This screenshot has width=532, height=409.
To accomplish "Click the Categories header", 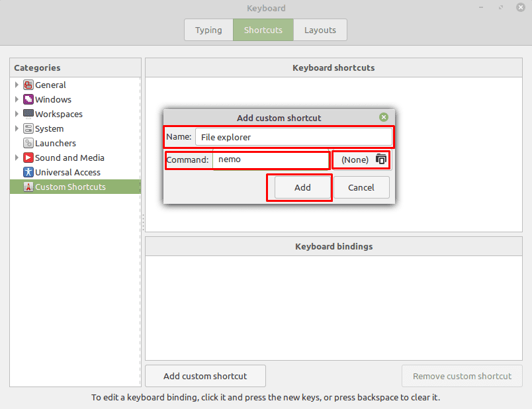I will pos(75,68).
